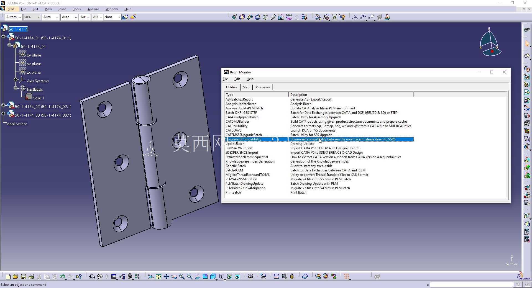Click the Capture camera icon

coord(250,276)
